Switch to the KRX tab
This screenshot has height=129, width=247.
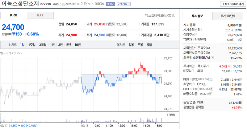tap(14, 15)
